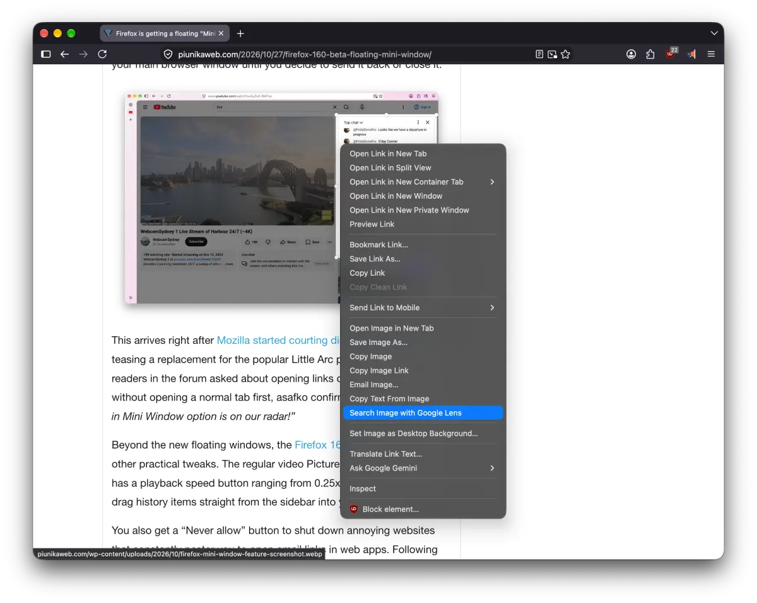Close the 'Firefox is getting a floating' tab
The image size is (757, 603).
(x=221, y=33)
